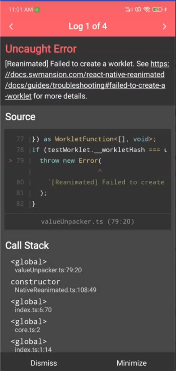The image size is (176, 371).
Task: Tap the cellular signal strength icon
Action: 129,9
